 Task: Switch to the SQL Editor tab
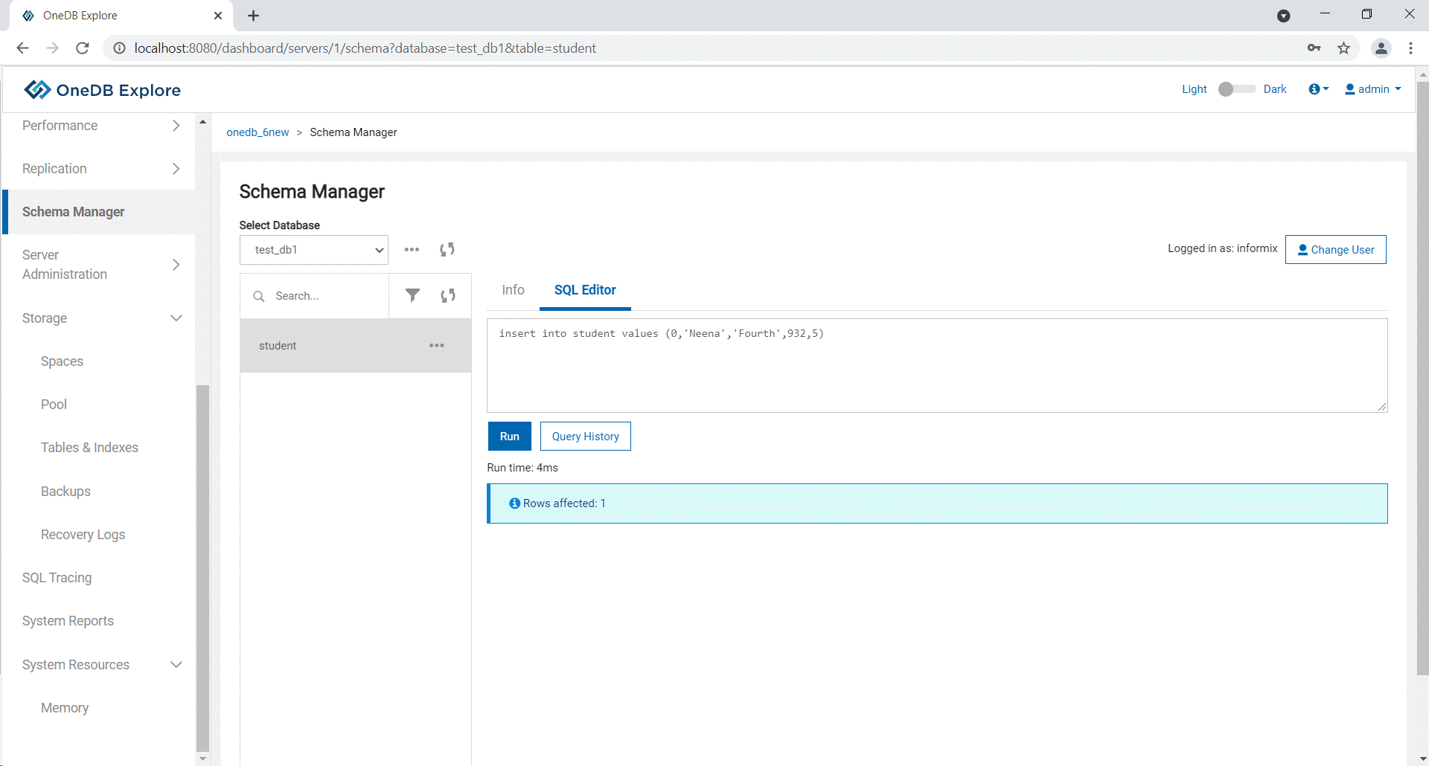click(585, 290)
